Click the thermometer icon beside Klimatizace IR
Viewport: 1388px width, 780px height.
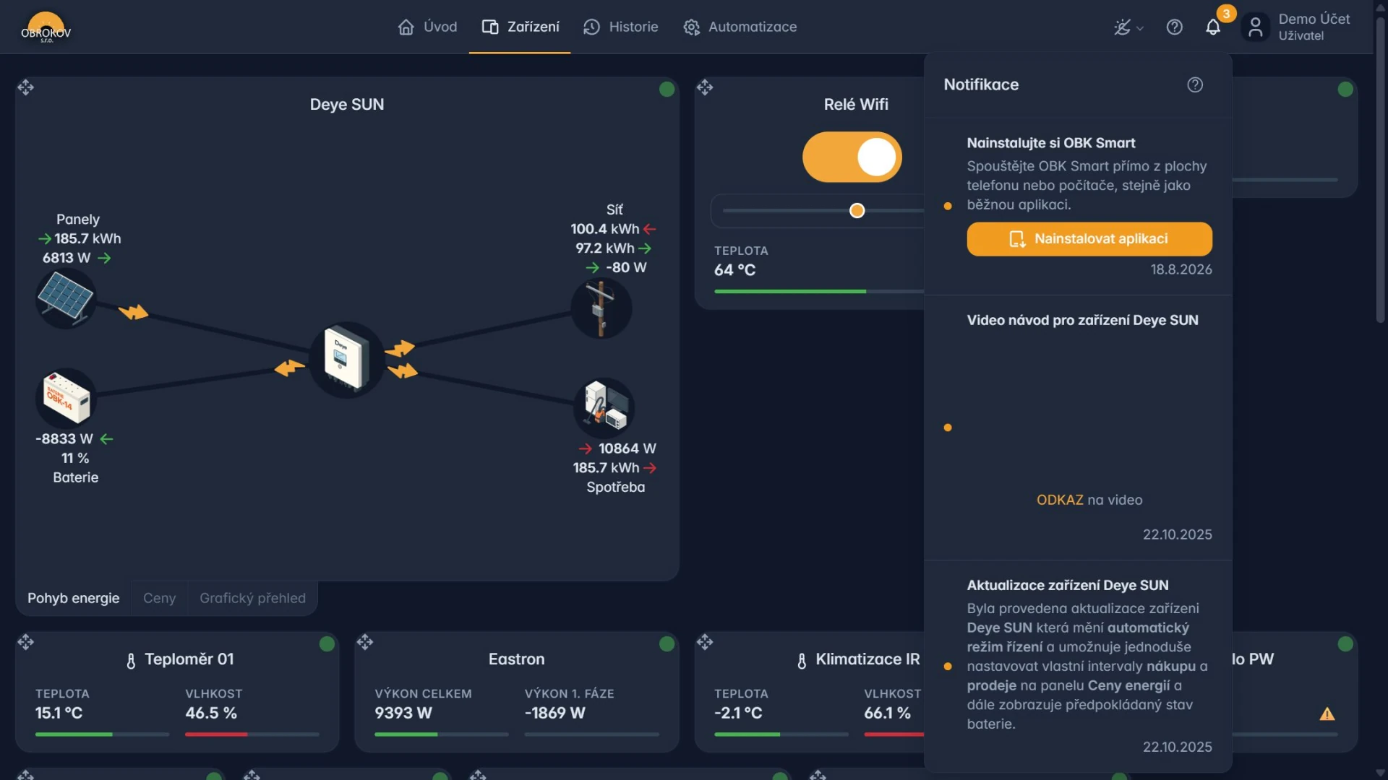pos(802,661)
